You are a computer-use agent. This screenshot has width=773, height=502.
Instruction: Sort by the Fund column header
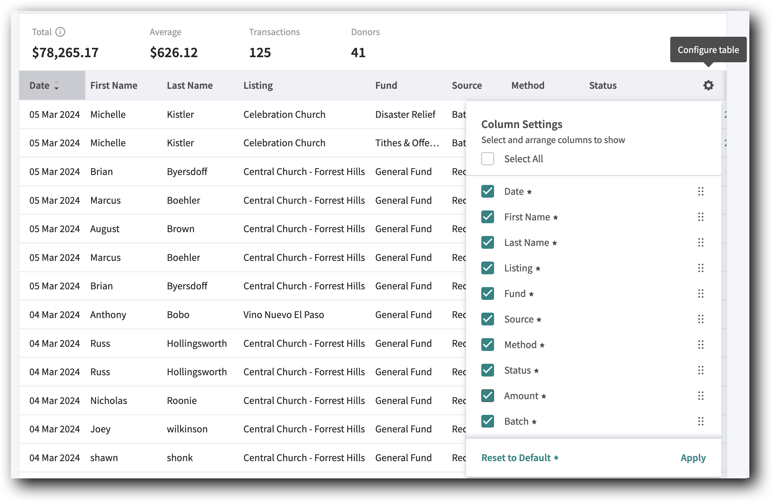(386, 85)
